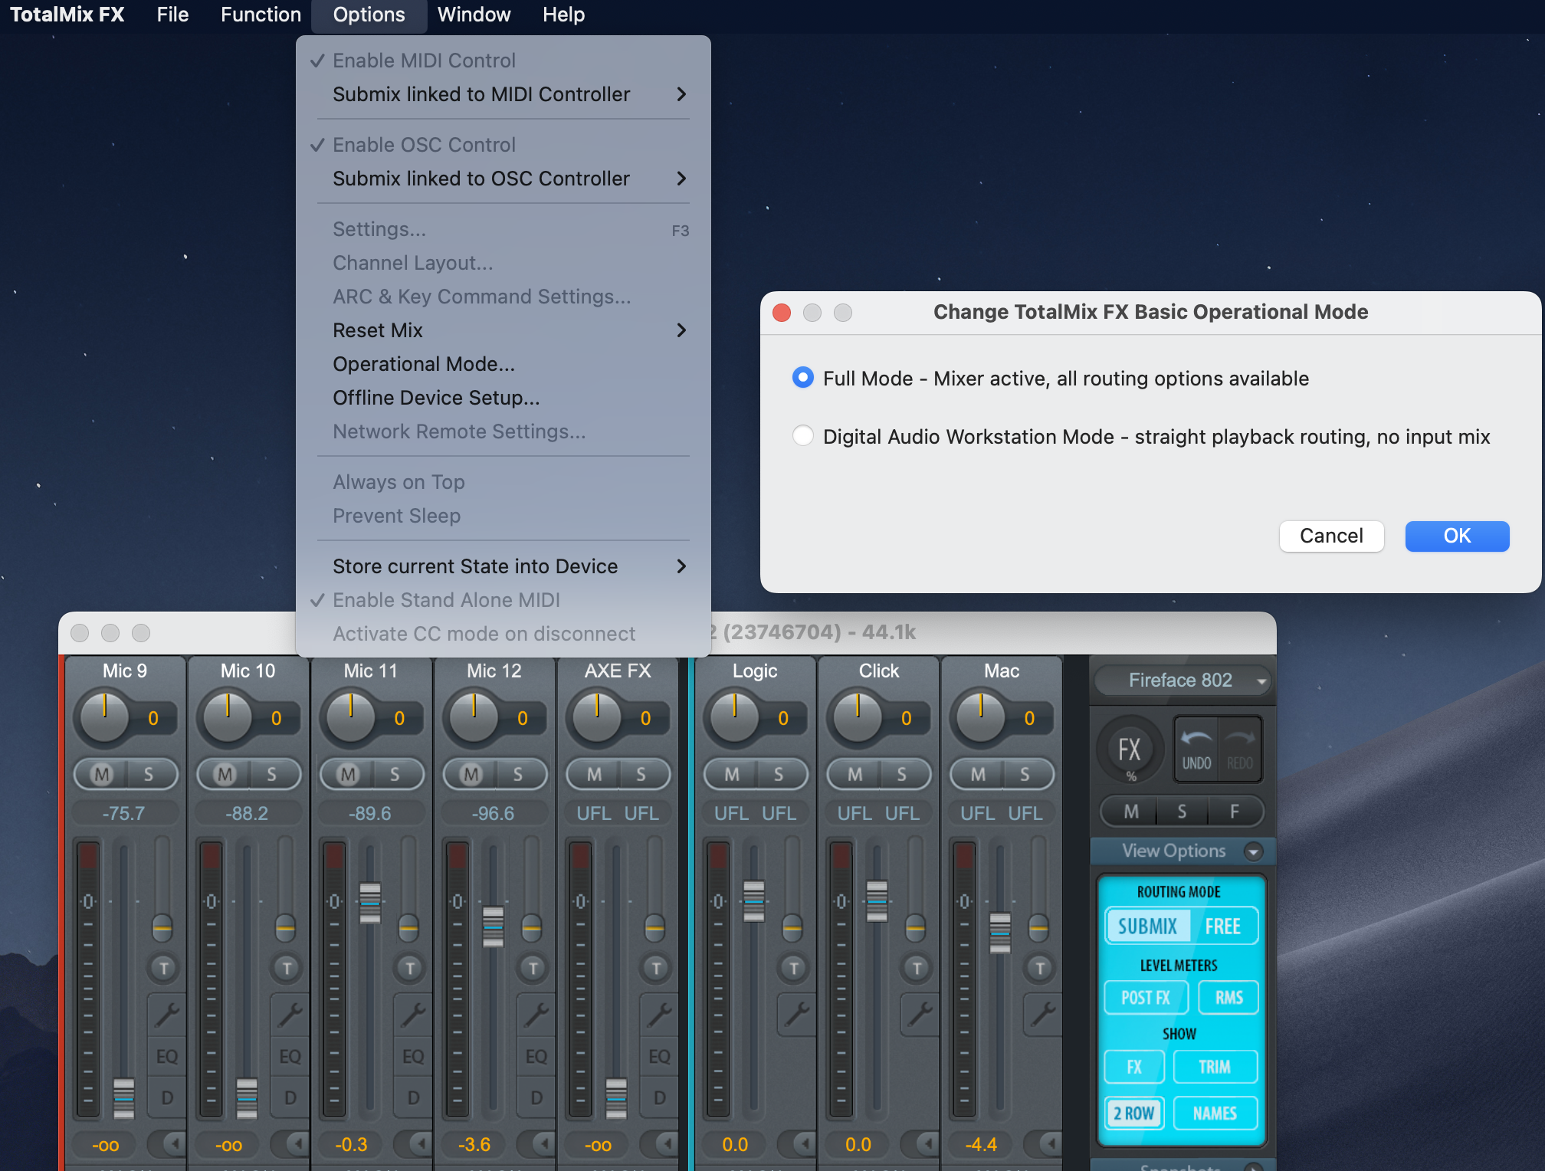1545x1171 pixels.
Task: Click the T trim button on Mic 9
Action: click(x=163, y=968)
